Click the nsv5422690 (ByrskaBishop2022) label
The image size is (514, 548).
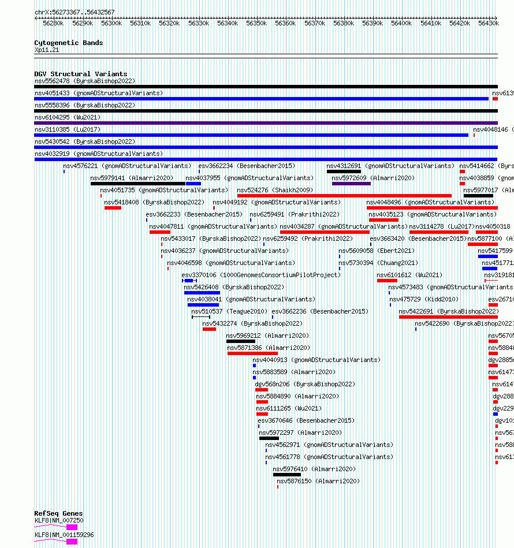464,323
